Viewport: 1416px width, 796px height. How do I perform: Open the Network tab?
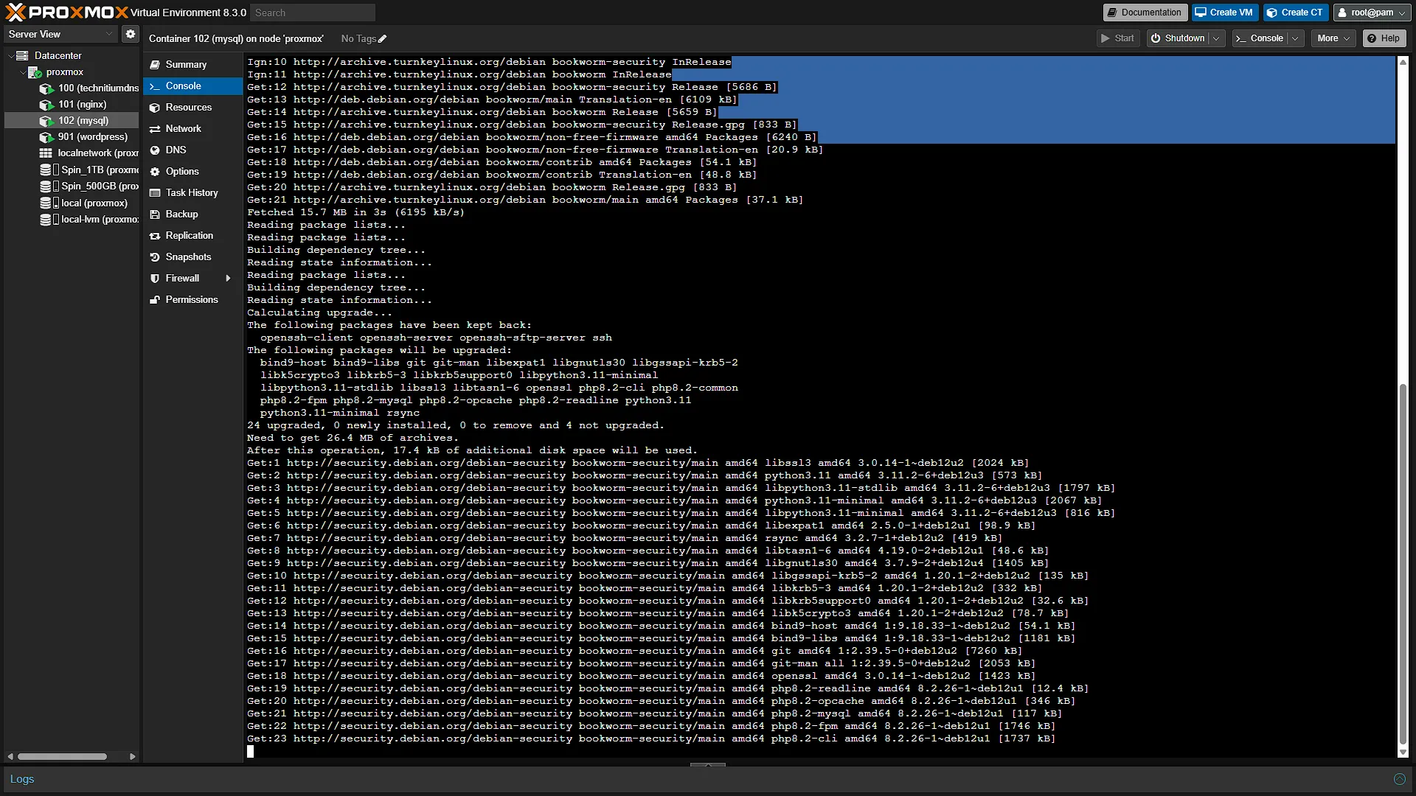[x=192, y=129]
